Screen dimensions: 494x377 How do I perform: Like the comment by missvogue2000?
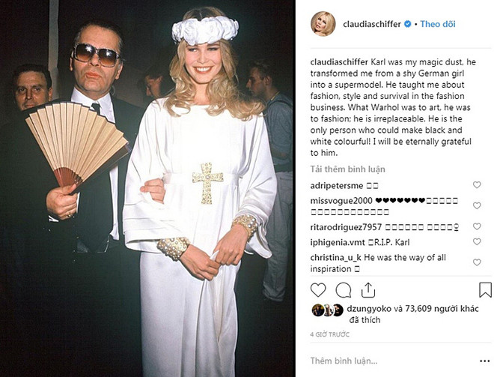pos(477,205)
